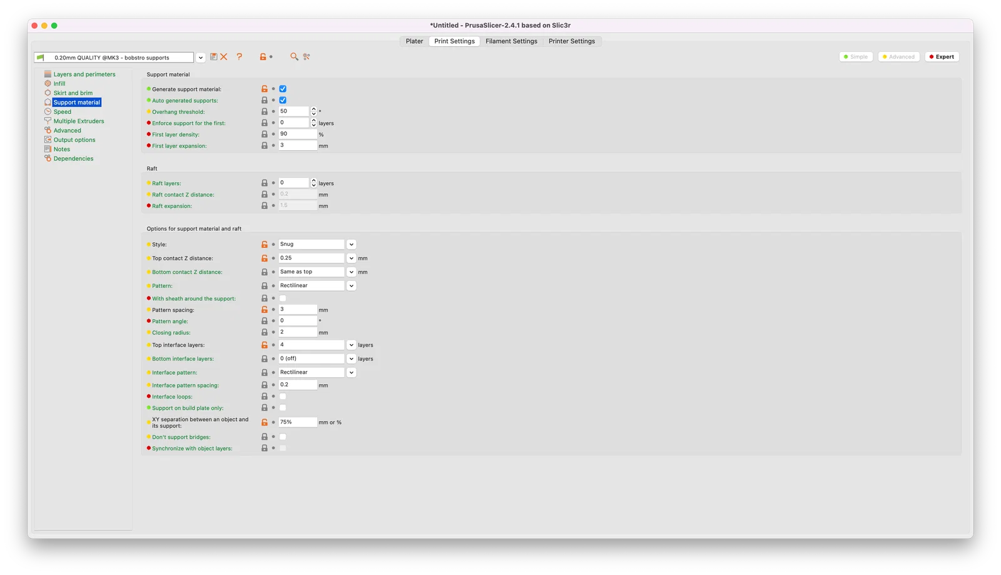Click the save preset icon
Viewport: 1001px width, 575px height.
pyautogui.click(x=213, y=57)
